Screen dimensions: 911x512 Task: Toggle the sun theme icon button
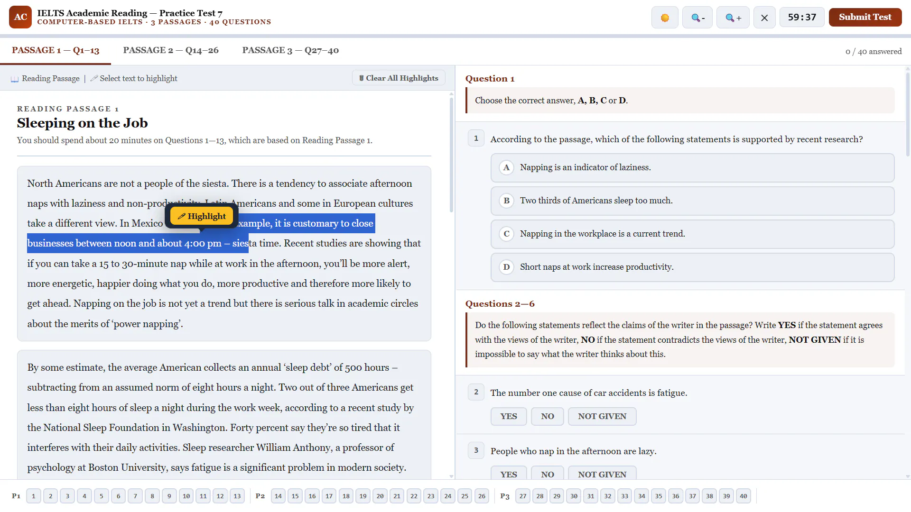coord(665,18)
